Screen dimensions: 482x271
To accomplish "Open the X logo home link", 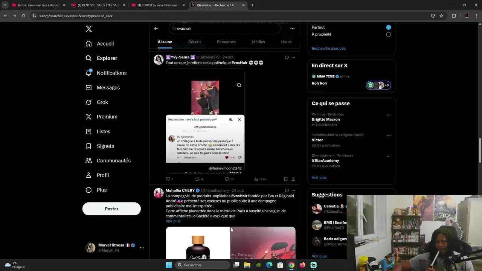I will click(x=88, y=29).
